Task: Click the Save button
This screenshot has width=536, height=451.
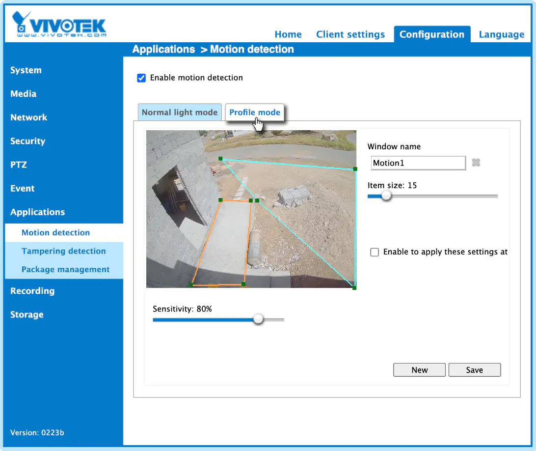Action: coord(475,370)
